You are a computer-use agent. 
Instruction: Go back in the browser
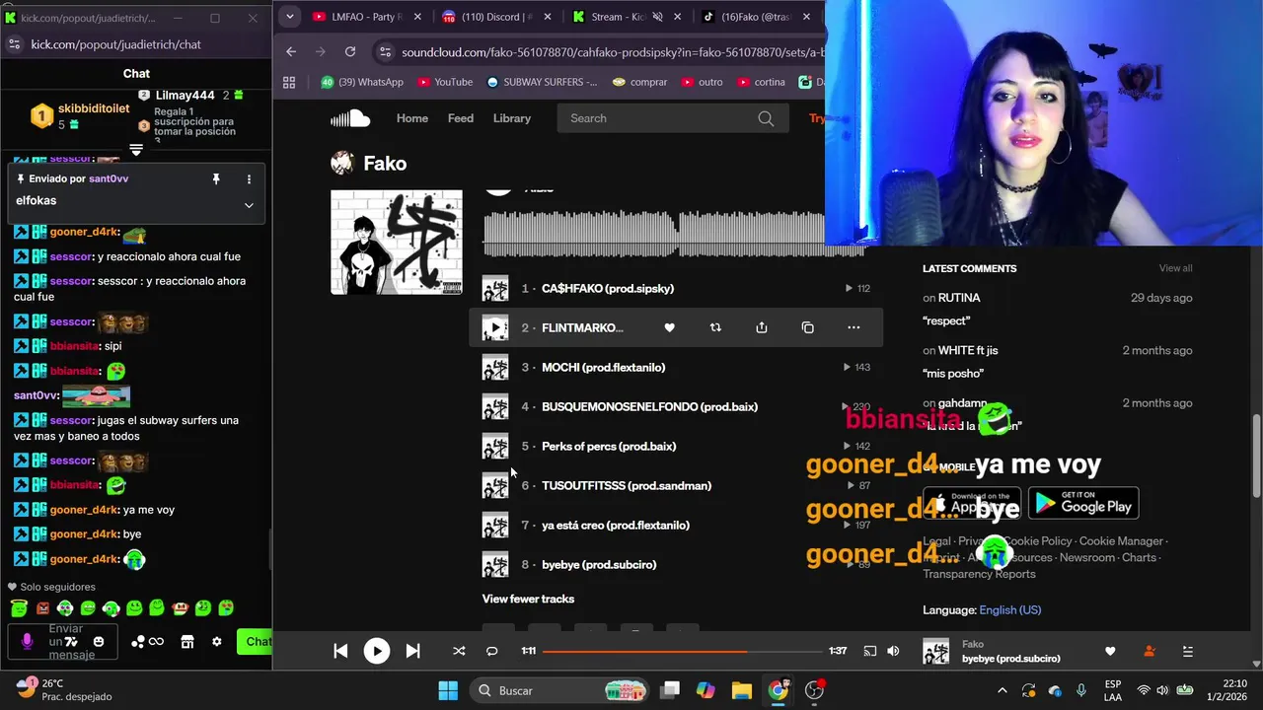tap(291, 51)
